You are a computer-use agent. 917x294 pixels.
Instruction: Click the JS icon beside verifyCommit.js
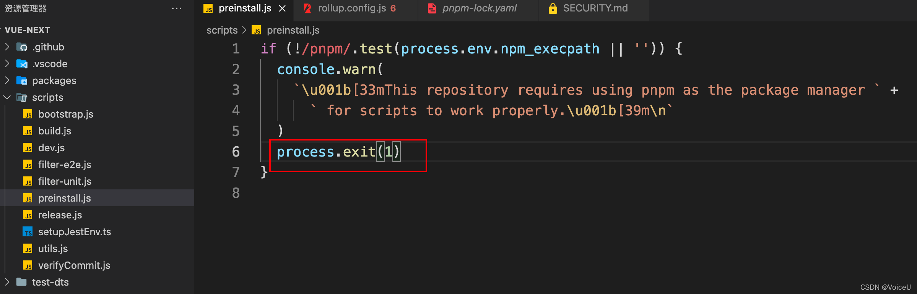coord(28,265)
